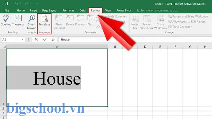This screenshot has height=119, width=212.
Task: Click Share Workbook
Action: pyautogui.click(x=160, y=22)
